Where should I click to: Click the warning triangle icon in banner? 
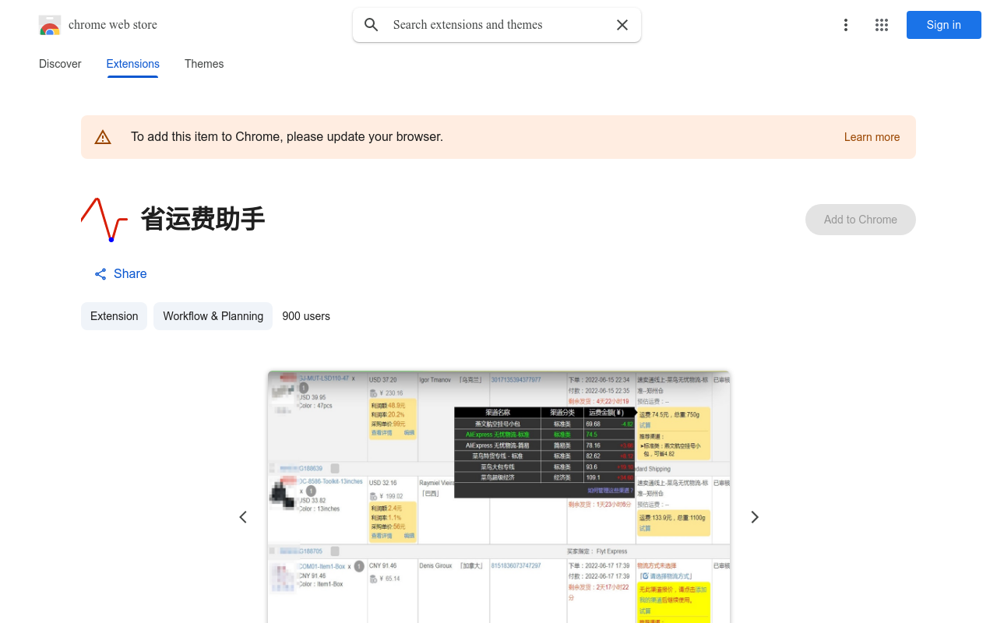(x=103, y=136)
